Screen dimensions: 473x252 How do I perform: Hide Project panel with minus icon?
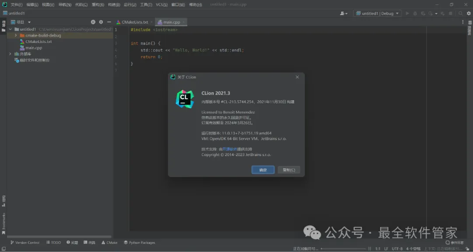click(109, 22)
